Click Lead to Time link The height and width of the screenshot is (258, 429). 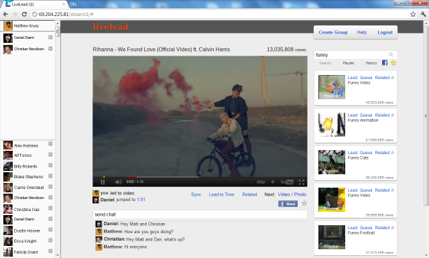[222, 194]
